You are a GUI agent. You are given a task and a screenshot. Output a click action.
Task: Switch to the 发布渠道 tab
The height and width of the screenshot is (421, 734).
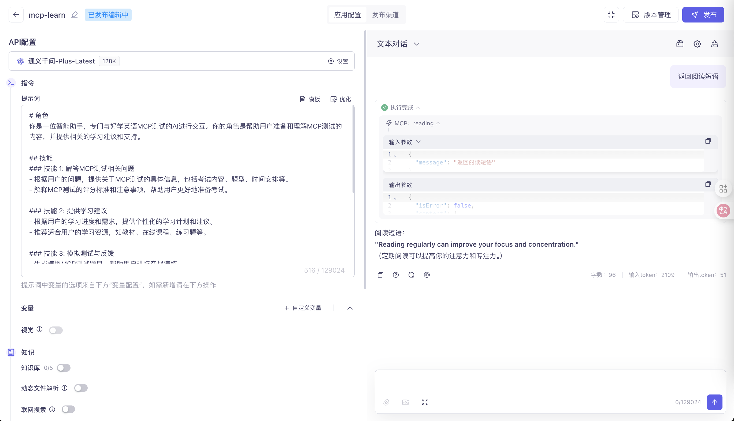tap(385, 14)
